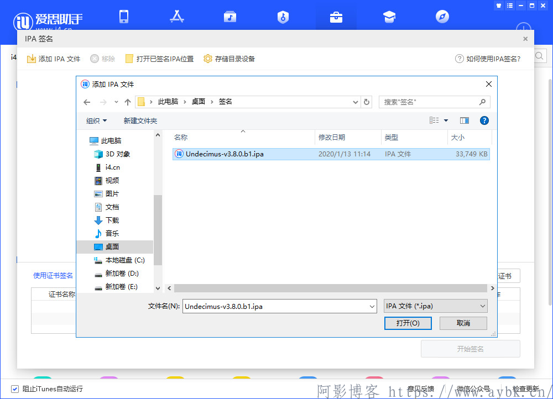Select 图片 in the navigation tree
The height and width of the screenshot is (399, 553).
pos(107,194)
